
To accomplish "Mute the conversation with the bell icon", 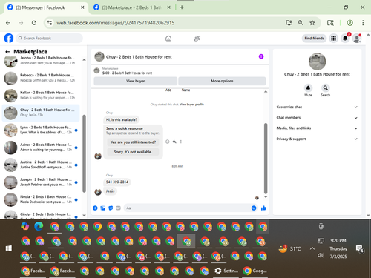I will tap(308, 88).
